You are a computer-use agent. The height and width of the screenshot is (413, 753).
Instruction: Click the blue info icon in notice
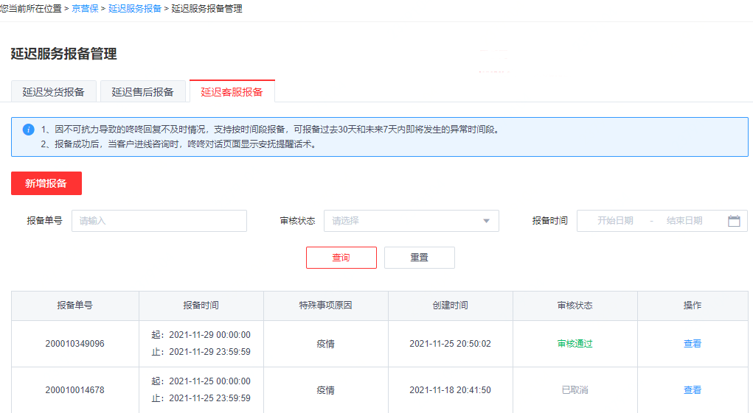pos(29,130)
